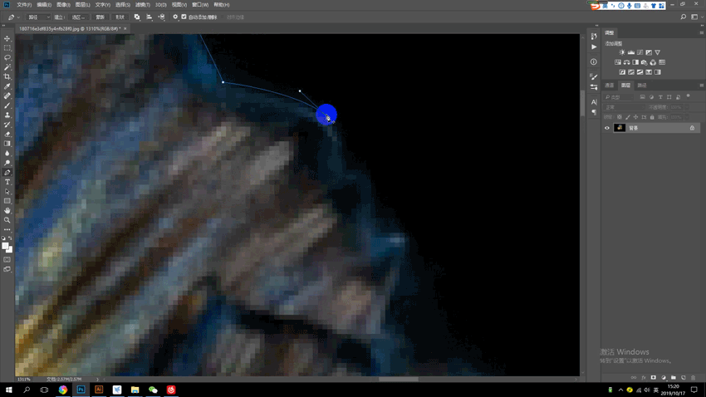Add Channel Mixer adjustment
706x397 pixels.
click(653, 62)
